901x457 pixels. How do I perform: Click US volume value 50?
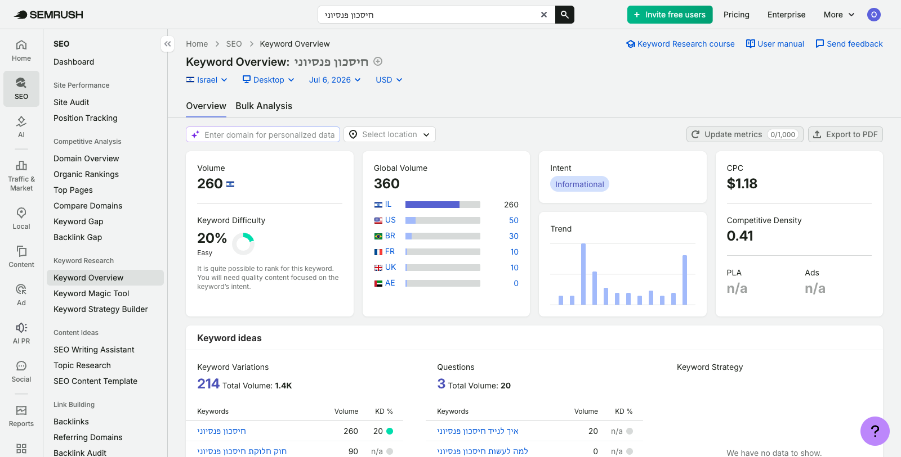[x=514, y=220]
